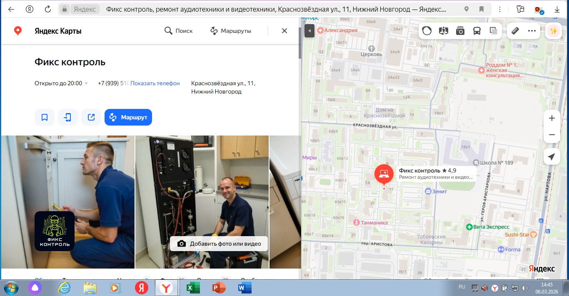Click Танманика on the map
569x296 pixels.
click(371, 223)
